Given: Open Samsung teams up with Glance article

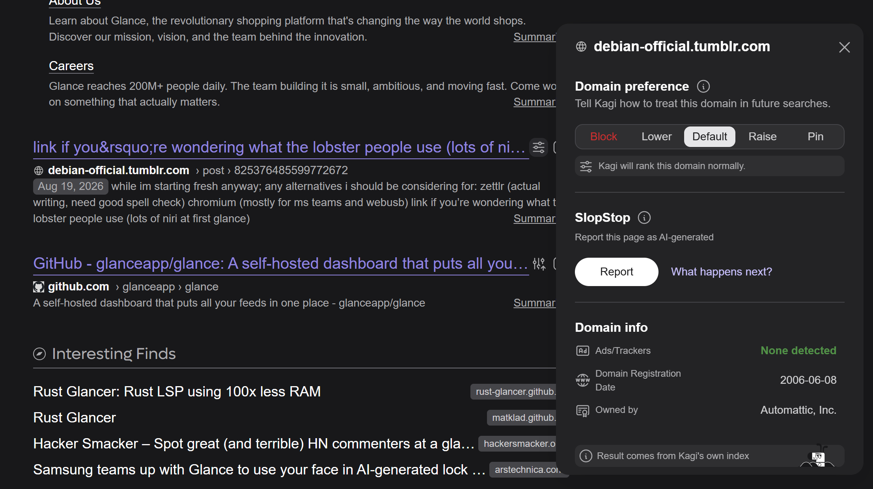Looking at the screenshot, I should click(x=259, y=470).
